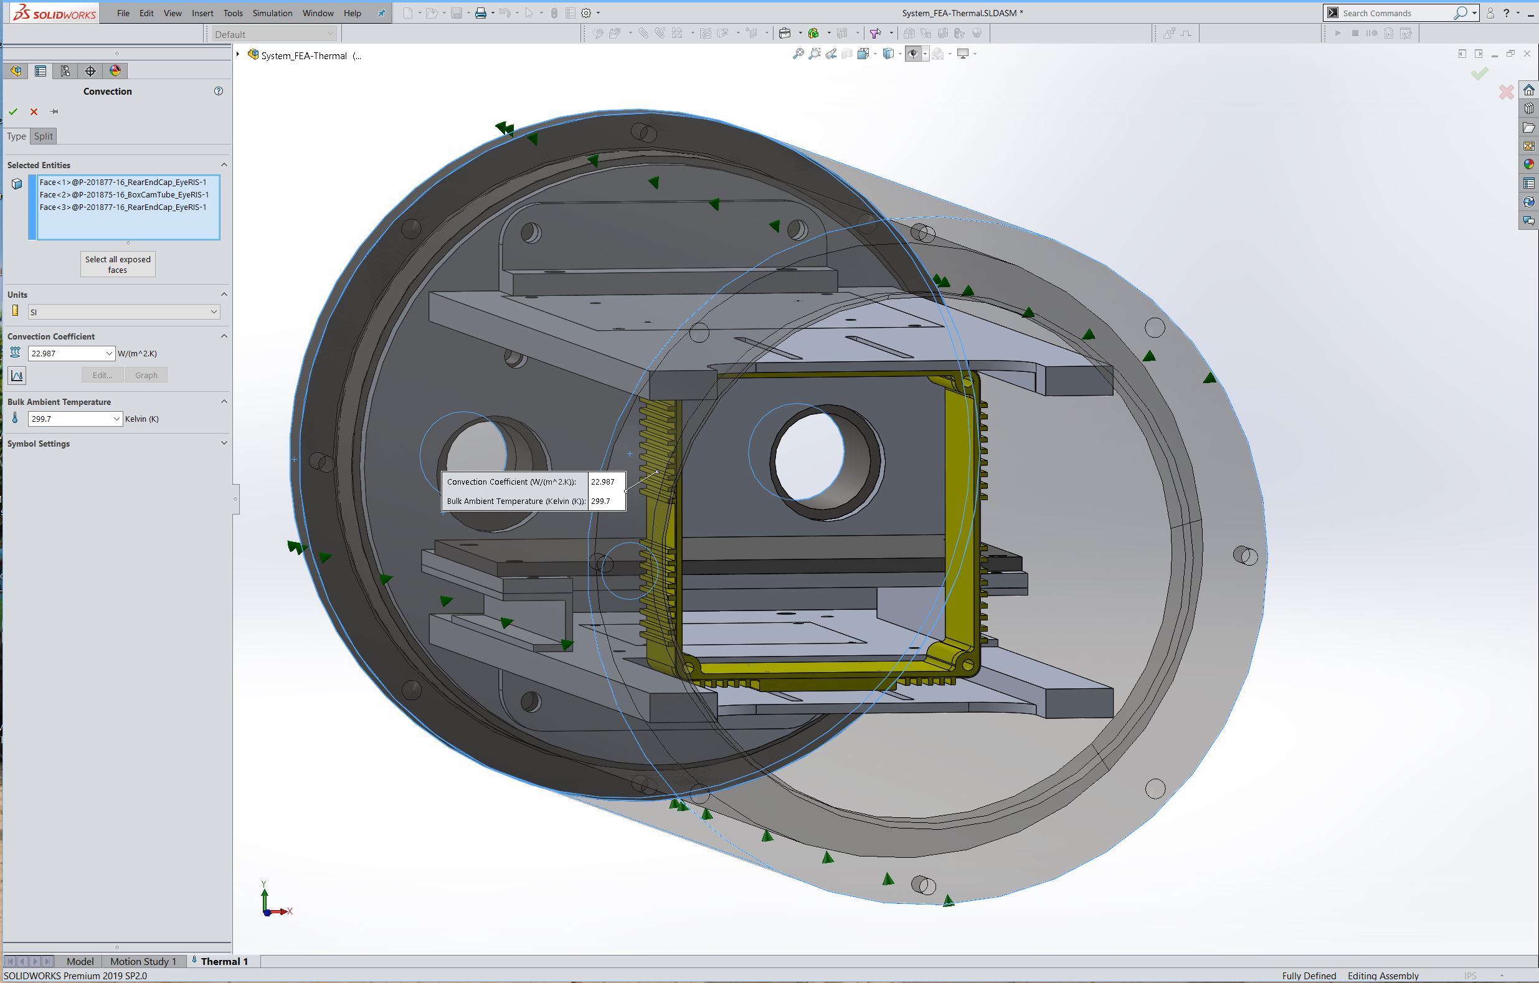
Task: Expand the System_FEA-Thermal flyout tree
Action: pos(238,55)
